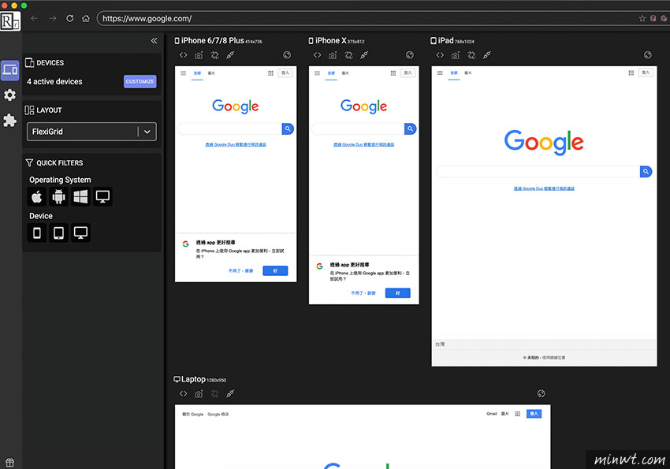This screenshot has width=670, height=469.
Task: Select the 圖片 tab in iPhone 6/7/8 Plus preview
Action: click(211, 73)
